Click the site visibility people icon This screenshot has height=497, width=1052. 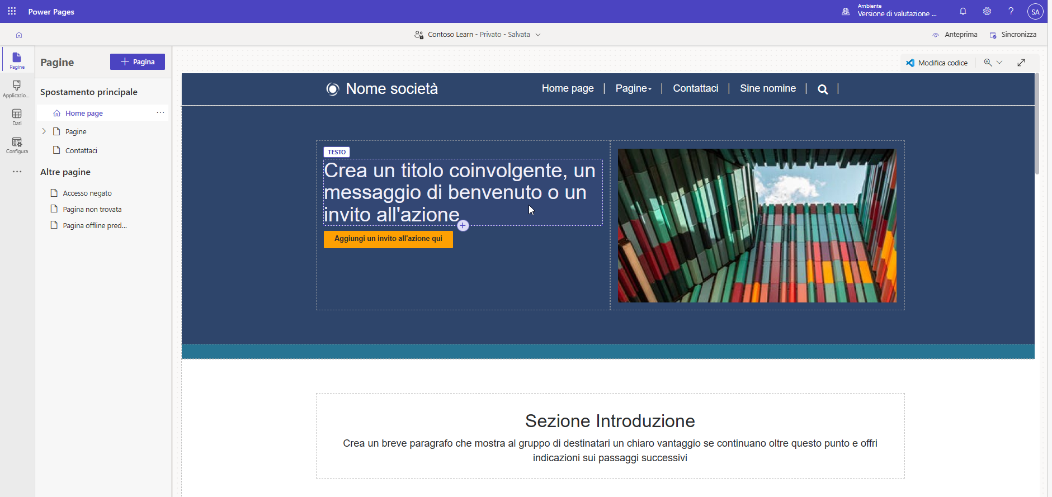tap(419, 35)
